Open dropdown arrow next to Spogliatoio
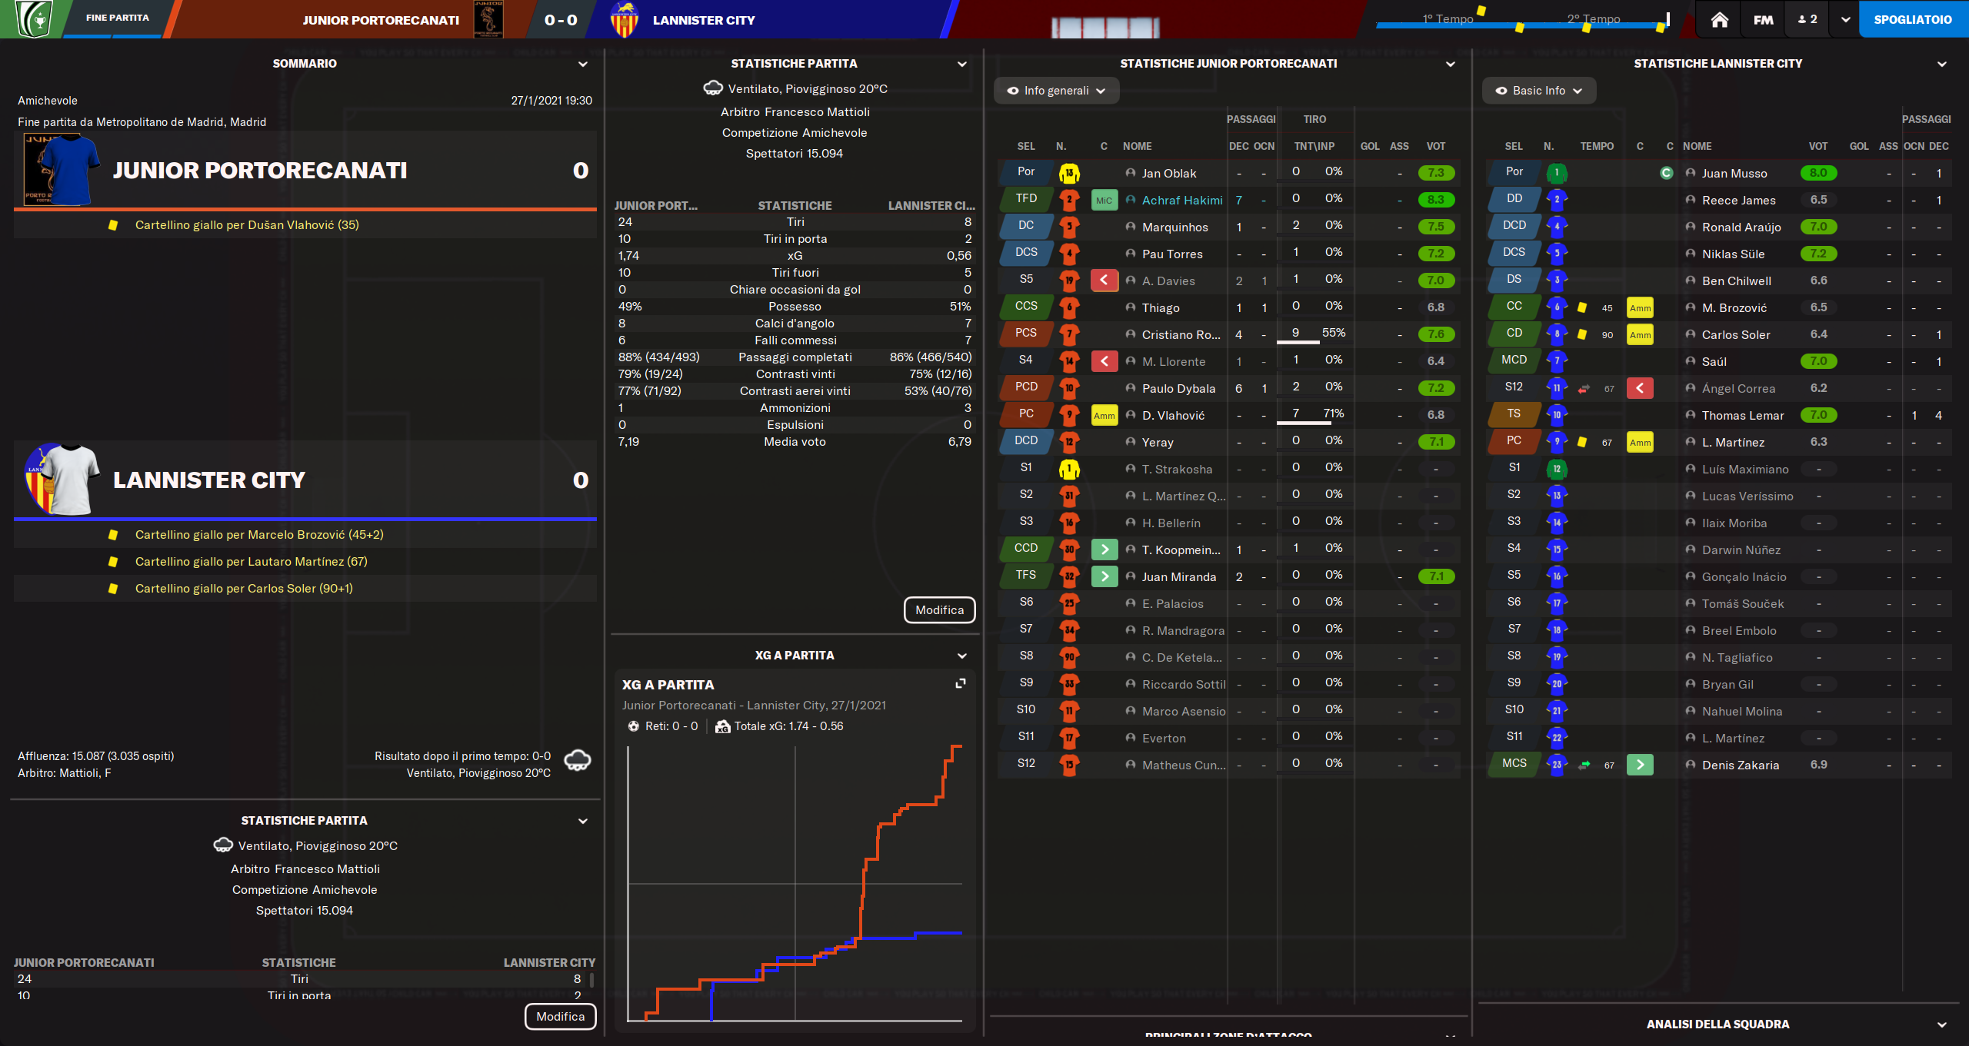The width and height of the screenshot is (1969, 1046). 1844,20
